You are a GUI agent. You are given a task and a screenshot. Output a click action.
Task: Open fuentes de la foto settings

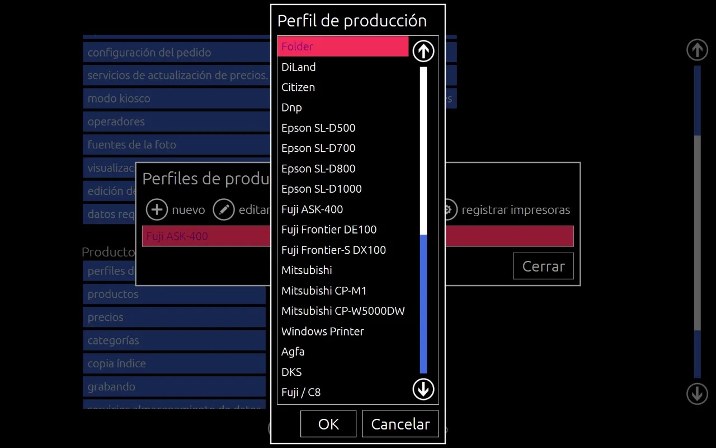click(x=177, y=144)
